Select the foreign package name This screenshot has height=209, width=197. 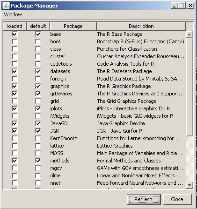click(x=58, y=79)
